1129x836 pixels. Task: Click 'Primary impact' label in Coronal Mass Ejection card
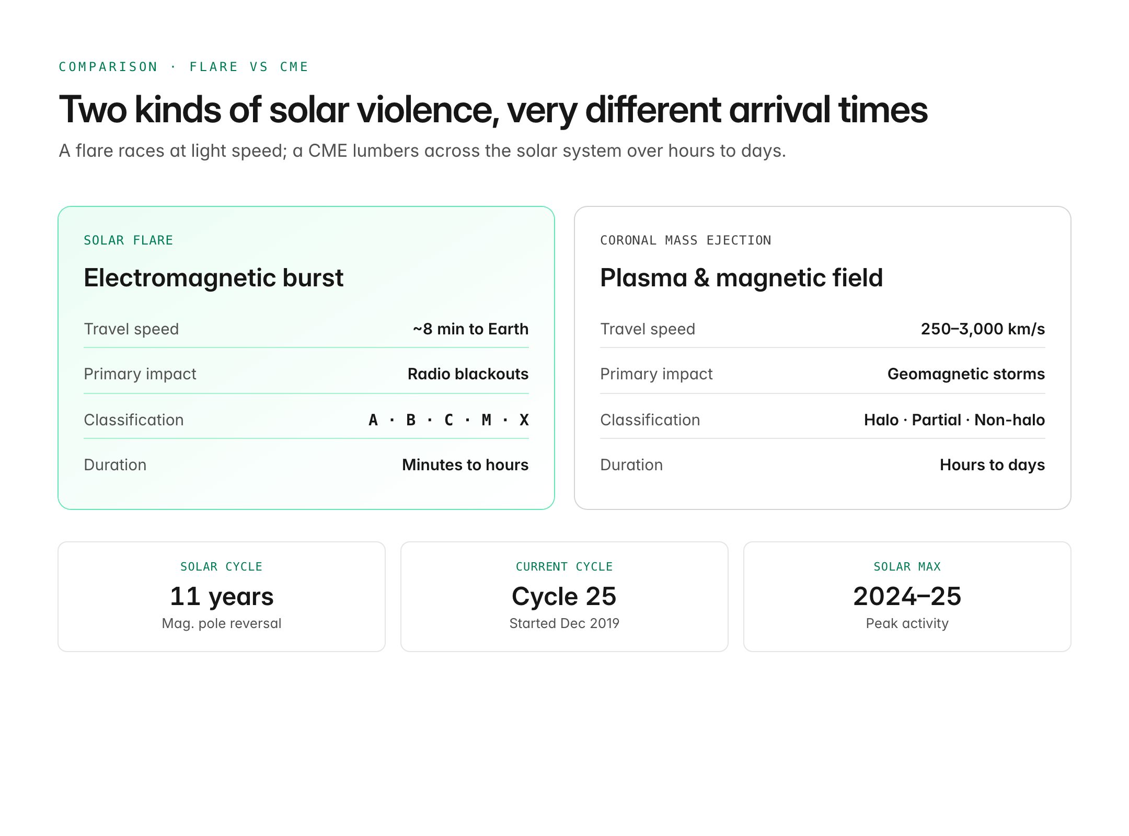pyautogui.click(x=656, y=374)
